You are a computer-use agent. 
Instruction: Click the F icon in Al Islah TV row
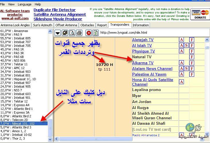click(192, 45)
